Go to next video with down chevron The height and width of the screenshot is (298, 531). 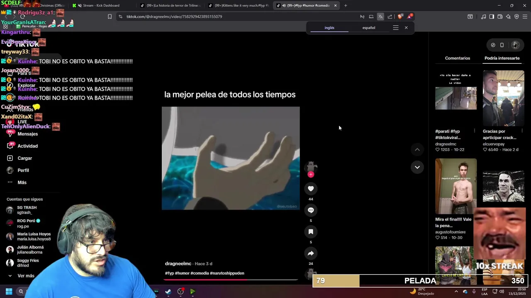417,167
